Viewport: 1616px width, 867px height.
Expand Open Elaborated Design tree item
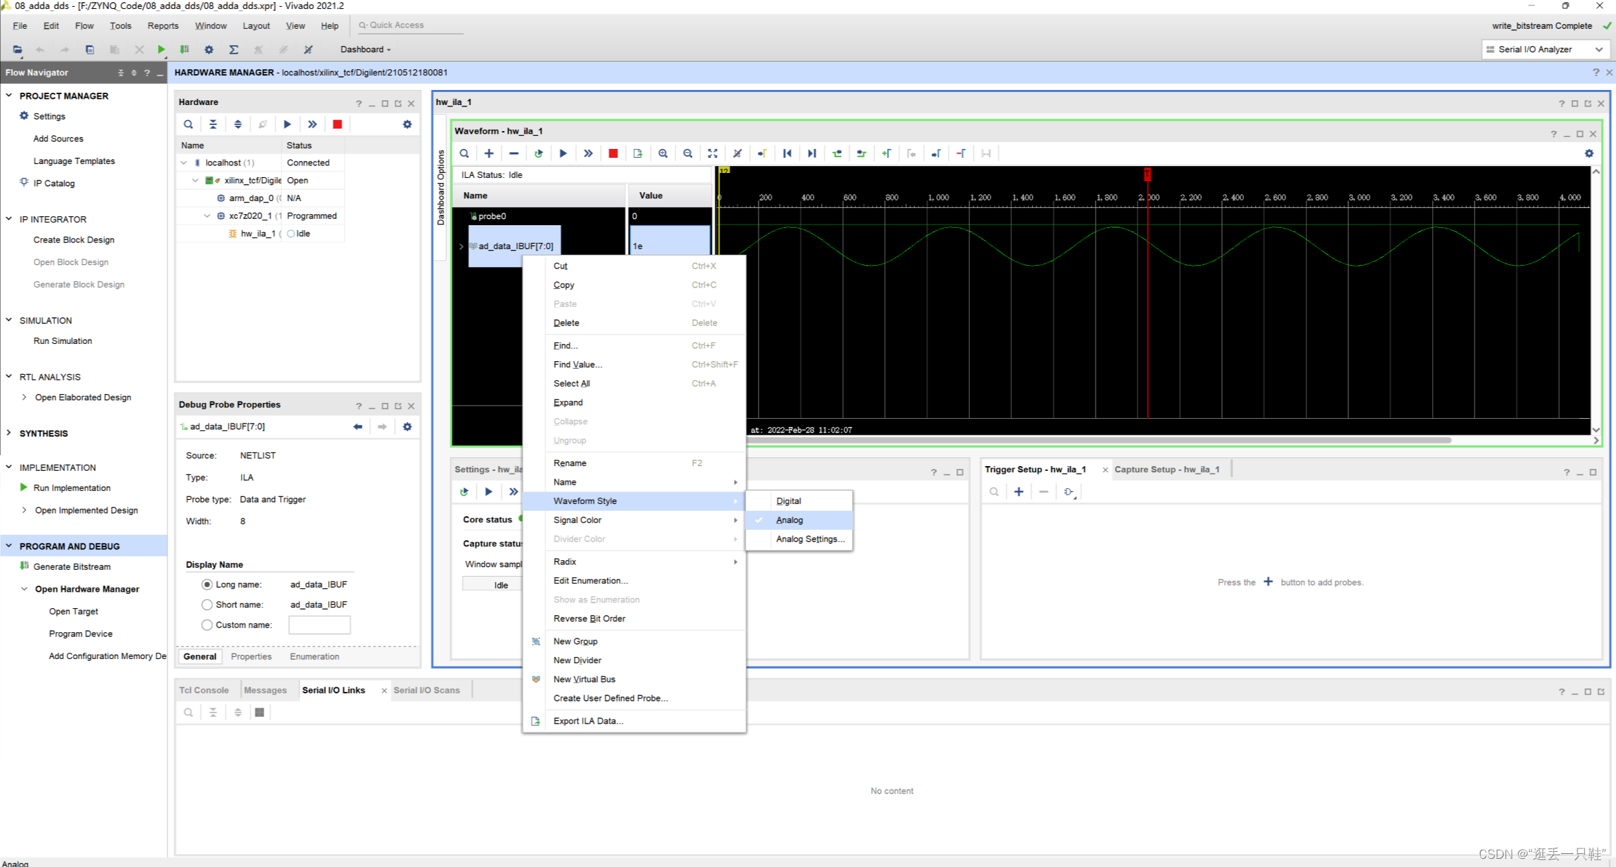(25, 397)
